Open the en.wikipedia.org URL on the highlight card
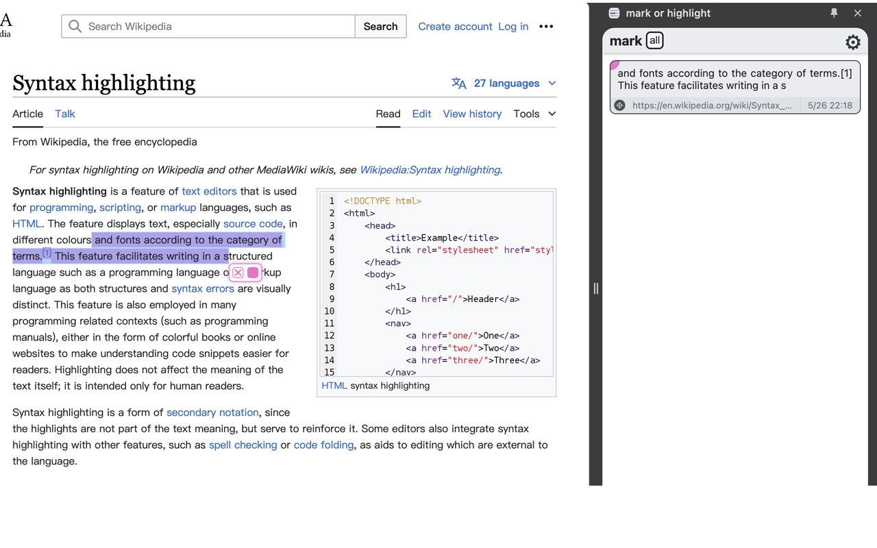The image size is (877, 548). pyautogui.click(x=712, y=105)
